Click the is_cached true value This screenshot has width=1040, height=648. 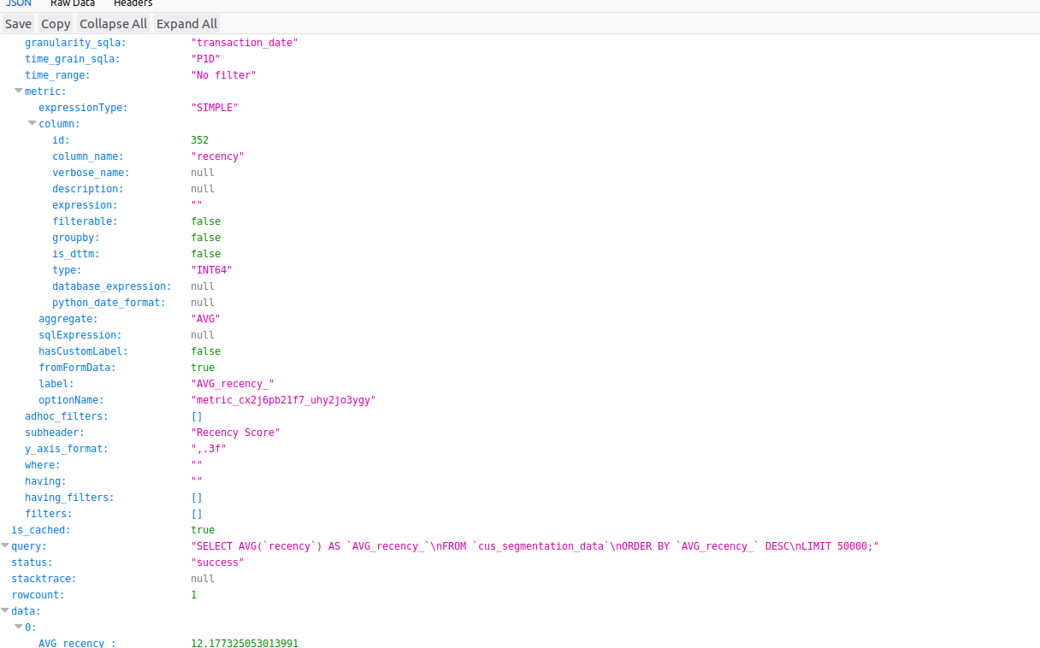[x=203, y=529]
